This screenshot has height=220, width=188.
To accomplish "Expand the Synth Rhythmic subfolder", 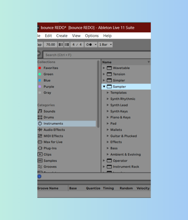I will 108,99.
